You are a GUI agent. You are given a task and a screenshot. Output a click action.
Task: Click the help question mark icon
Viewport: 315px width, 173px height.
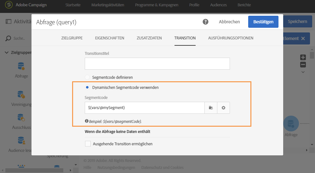(x=205, y=22)
